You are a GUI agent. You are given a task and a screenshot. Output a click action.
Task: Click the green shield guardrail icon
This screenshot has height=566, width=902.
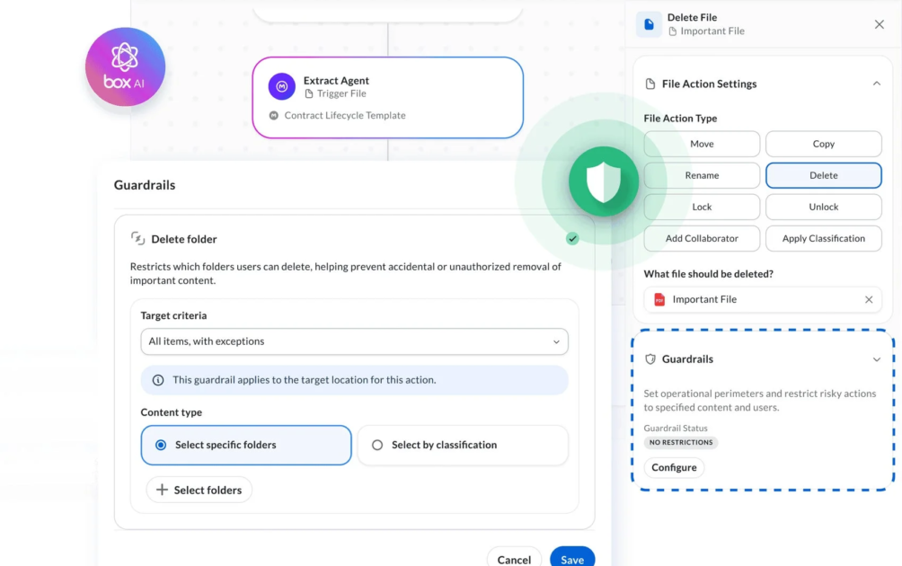click(x=604, y=181)
